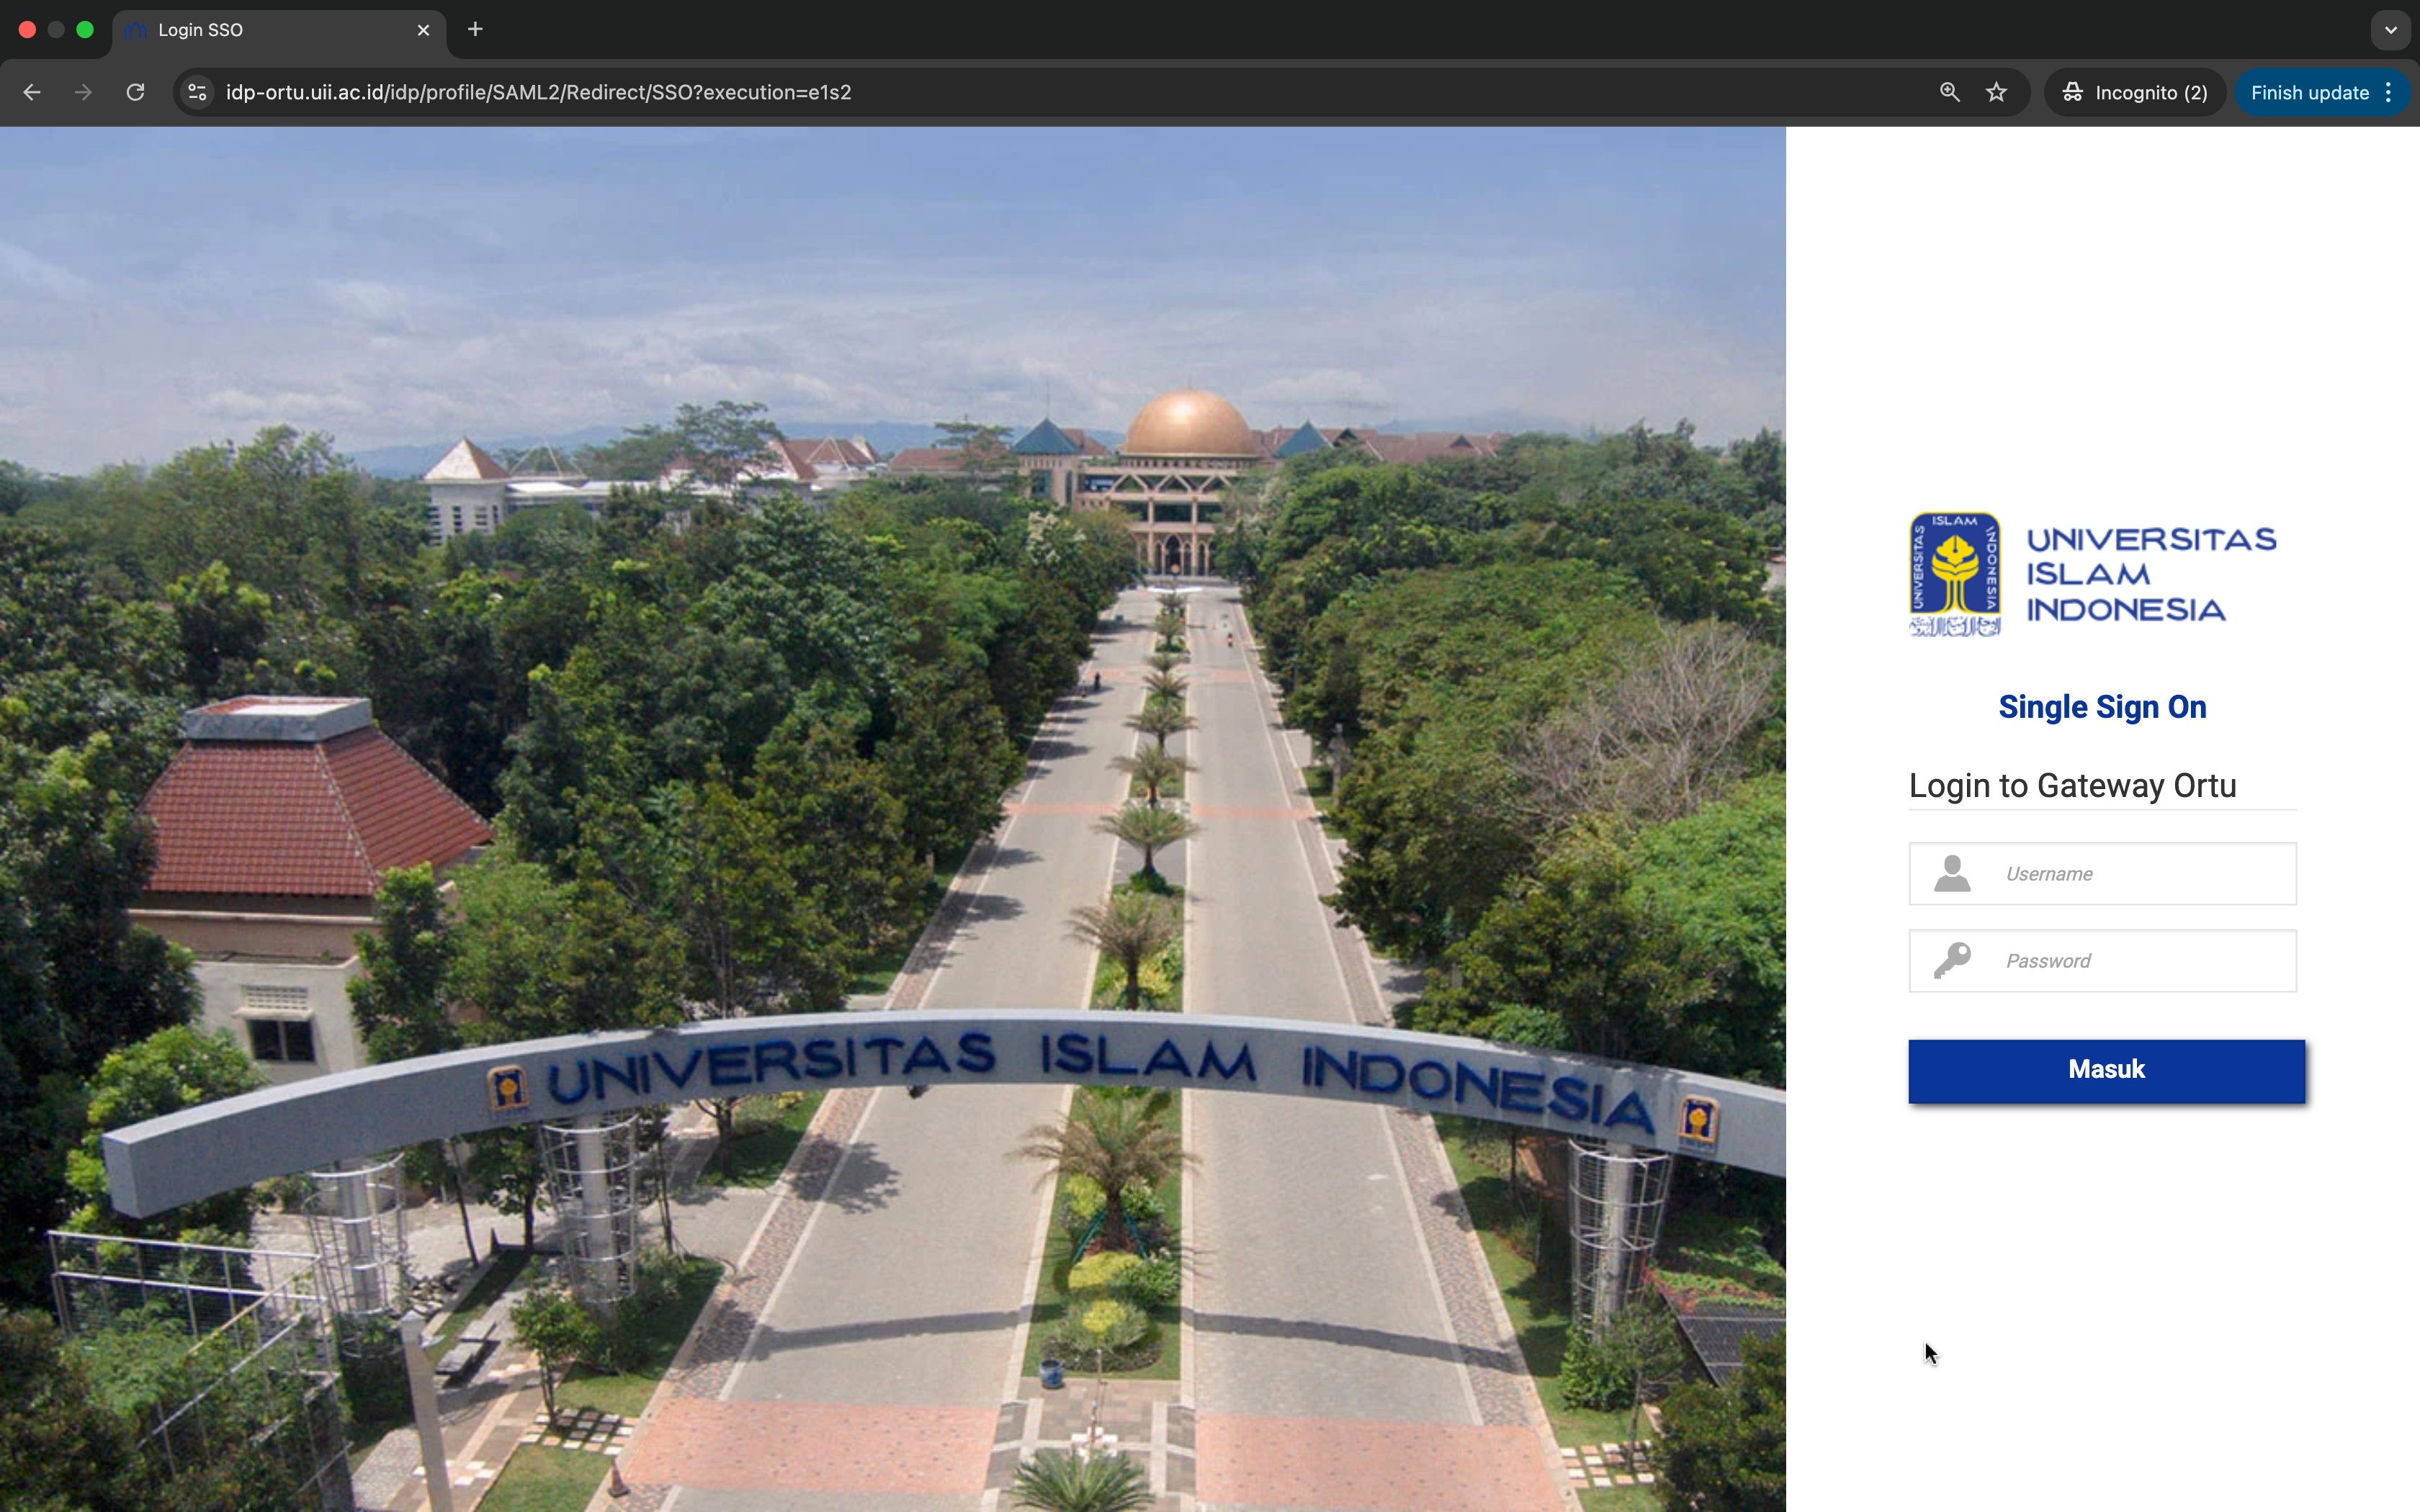Screen dimensions: 2420x1512
Task: Click the Universitas Islam Indonesia logo emblem
Action: click(x=1955, y=574)
